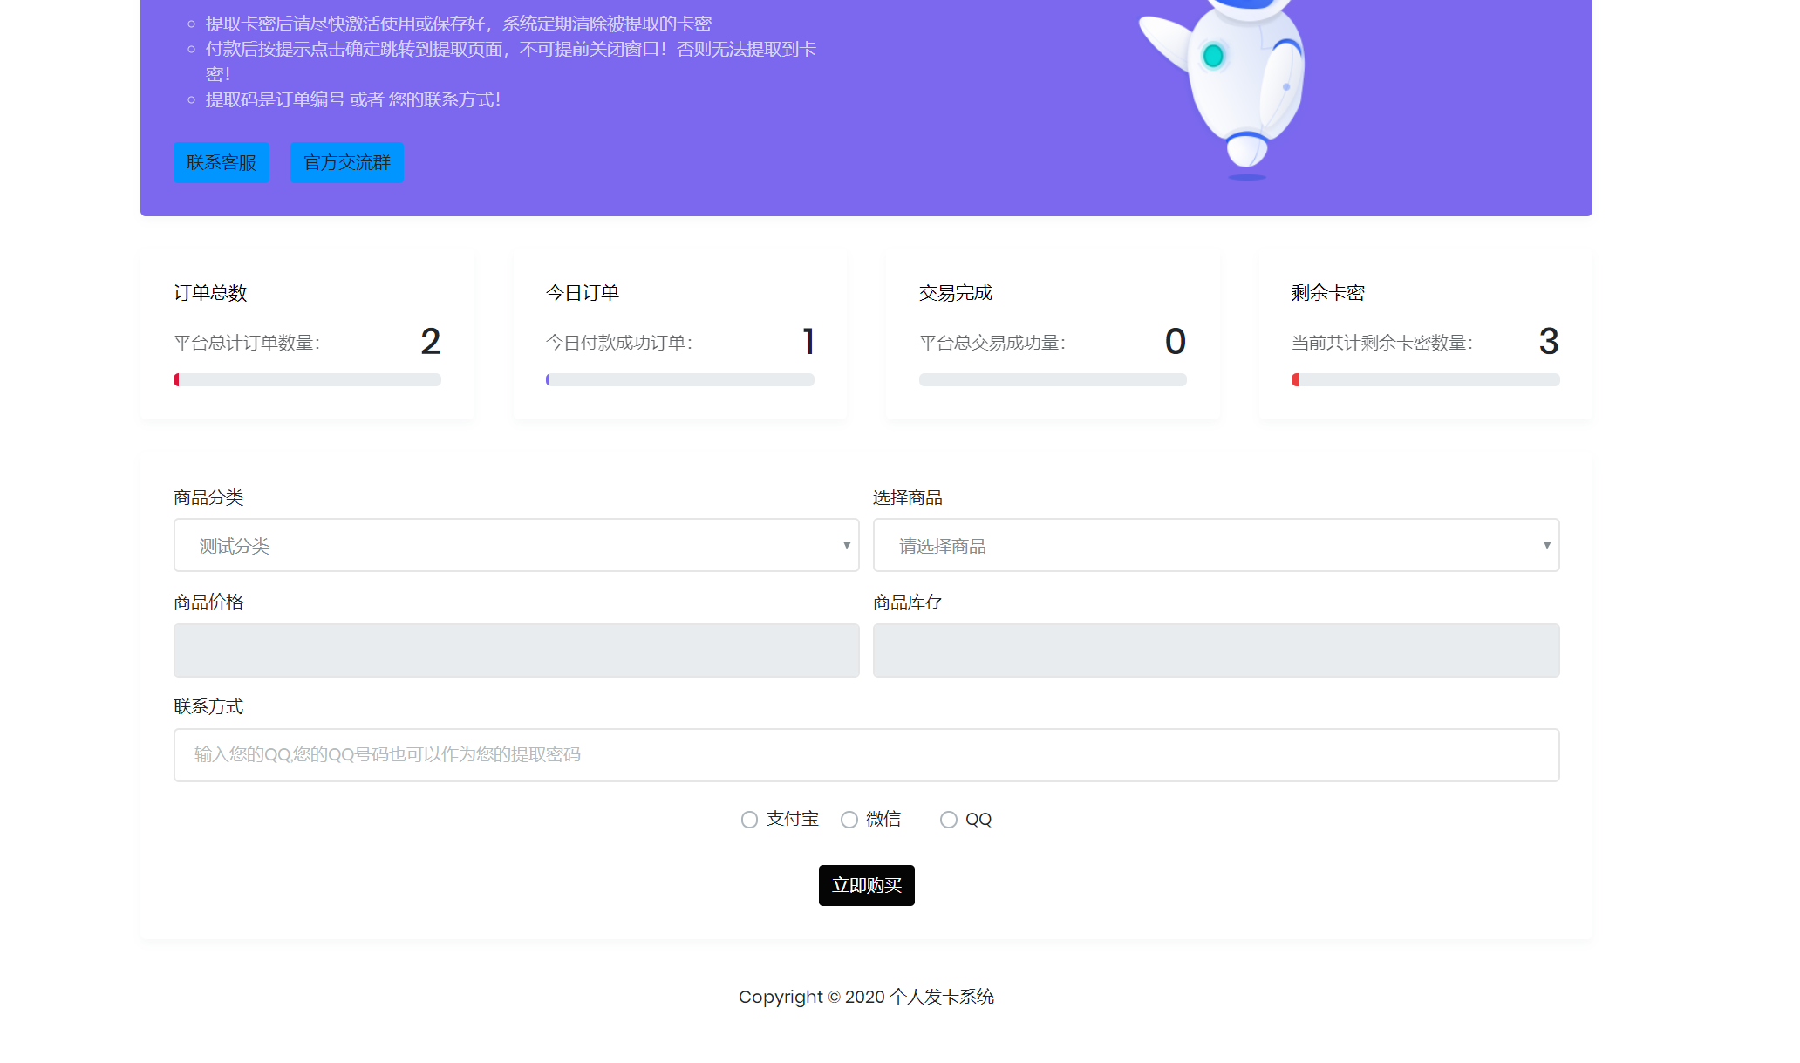The height and width of the screenshot is (1063, 1800).
Task: Click the 商品价格 price field
Action: point(516,651)
